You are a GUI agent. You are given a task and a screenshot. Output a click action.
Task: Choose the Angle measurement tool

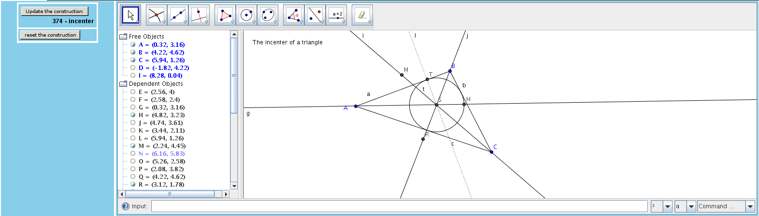click(x=293, y=15)
